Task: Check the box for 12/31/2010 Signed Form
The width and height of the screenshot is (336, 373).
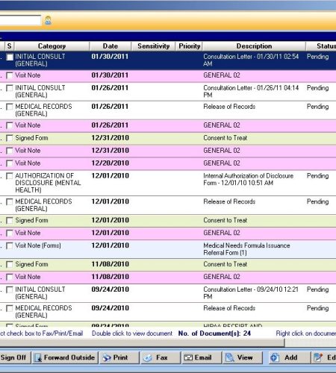Action: [x=10, y=138]
